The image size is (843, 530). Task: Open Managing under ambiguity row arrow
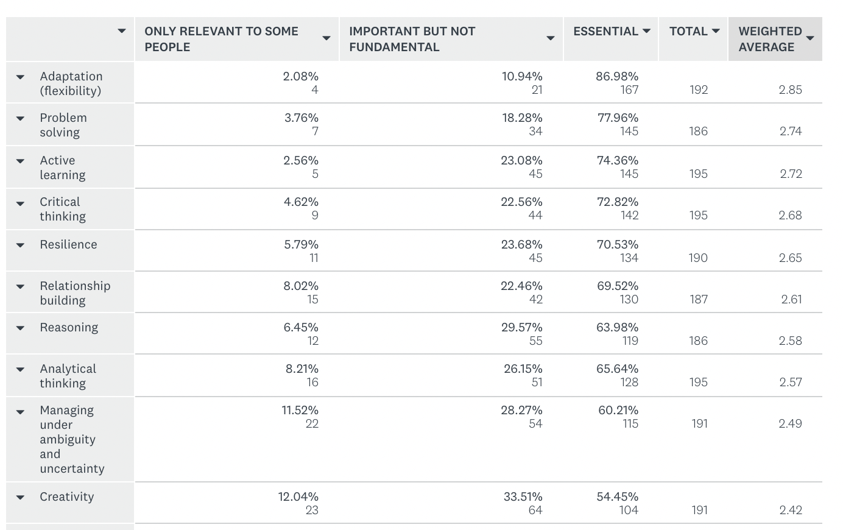[20, 411]
